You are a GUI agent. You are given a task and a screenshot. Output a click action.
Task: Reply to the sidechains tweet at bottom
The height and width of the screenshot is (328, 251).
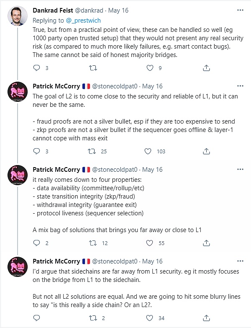point(37,318)
